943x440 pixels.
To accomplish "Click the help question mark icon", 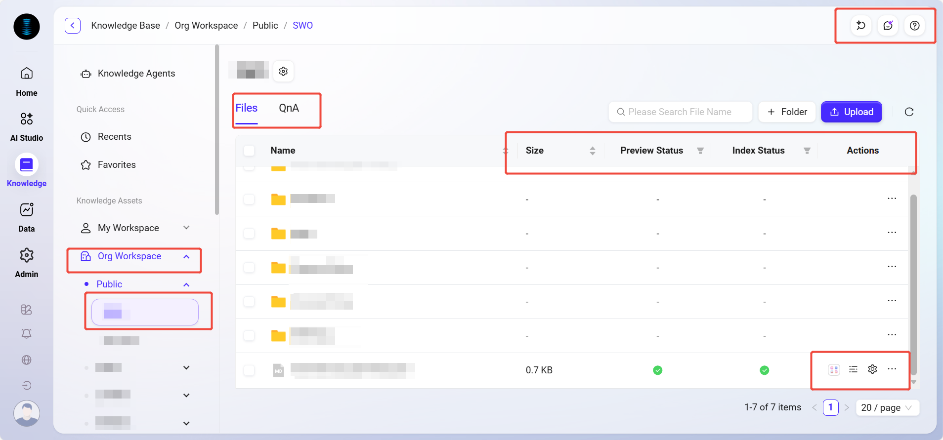I will point(914,26).
